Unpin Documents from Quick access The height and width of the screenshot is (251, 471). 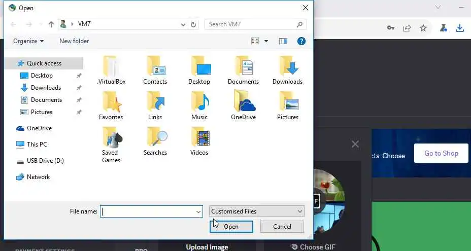79,100
